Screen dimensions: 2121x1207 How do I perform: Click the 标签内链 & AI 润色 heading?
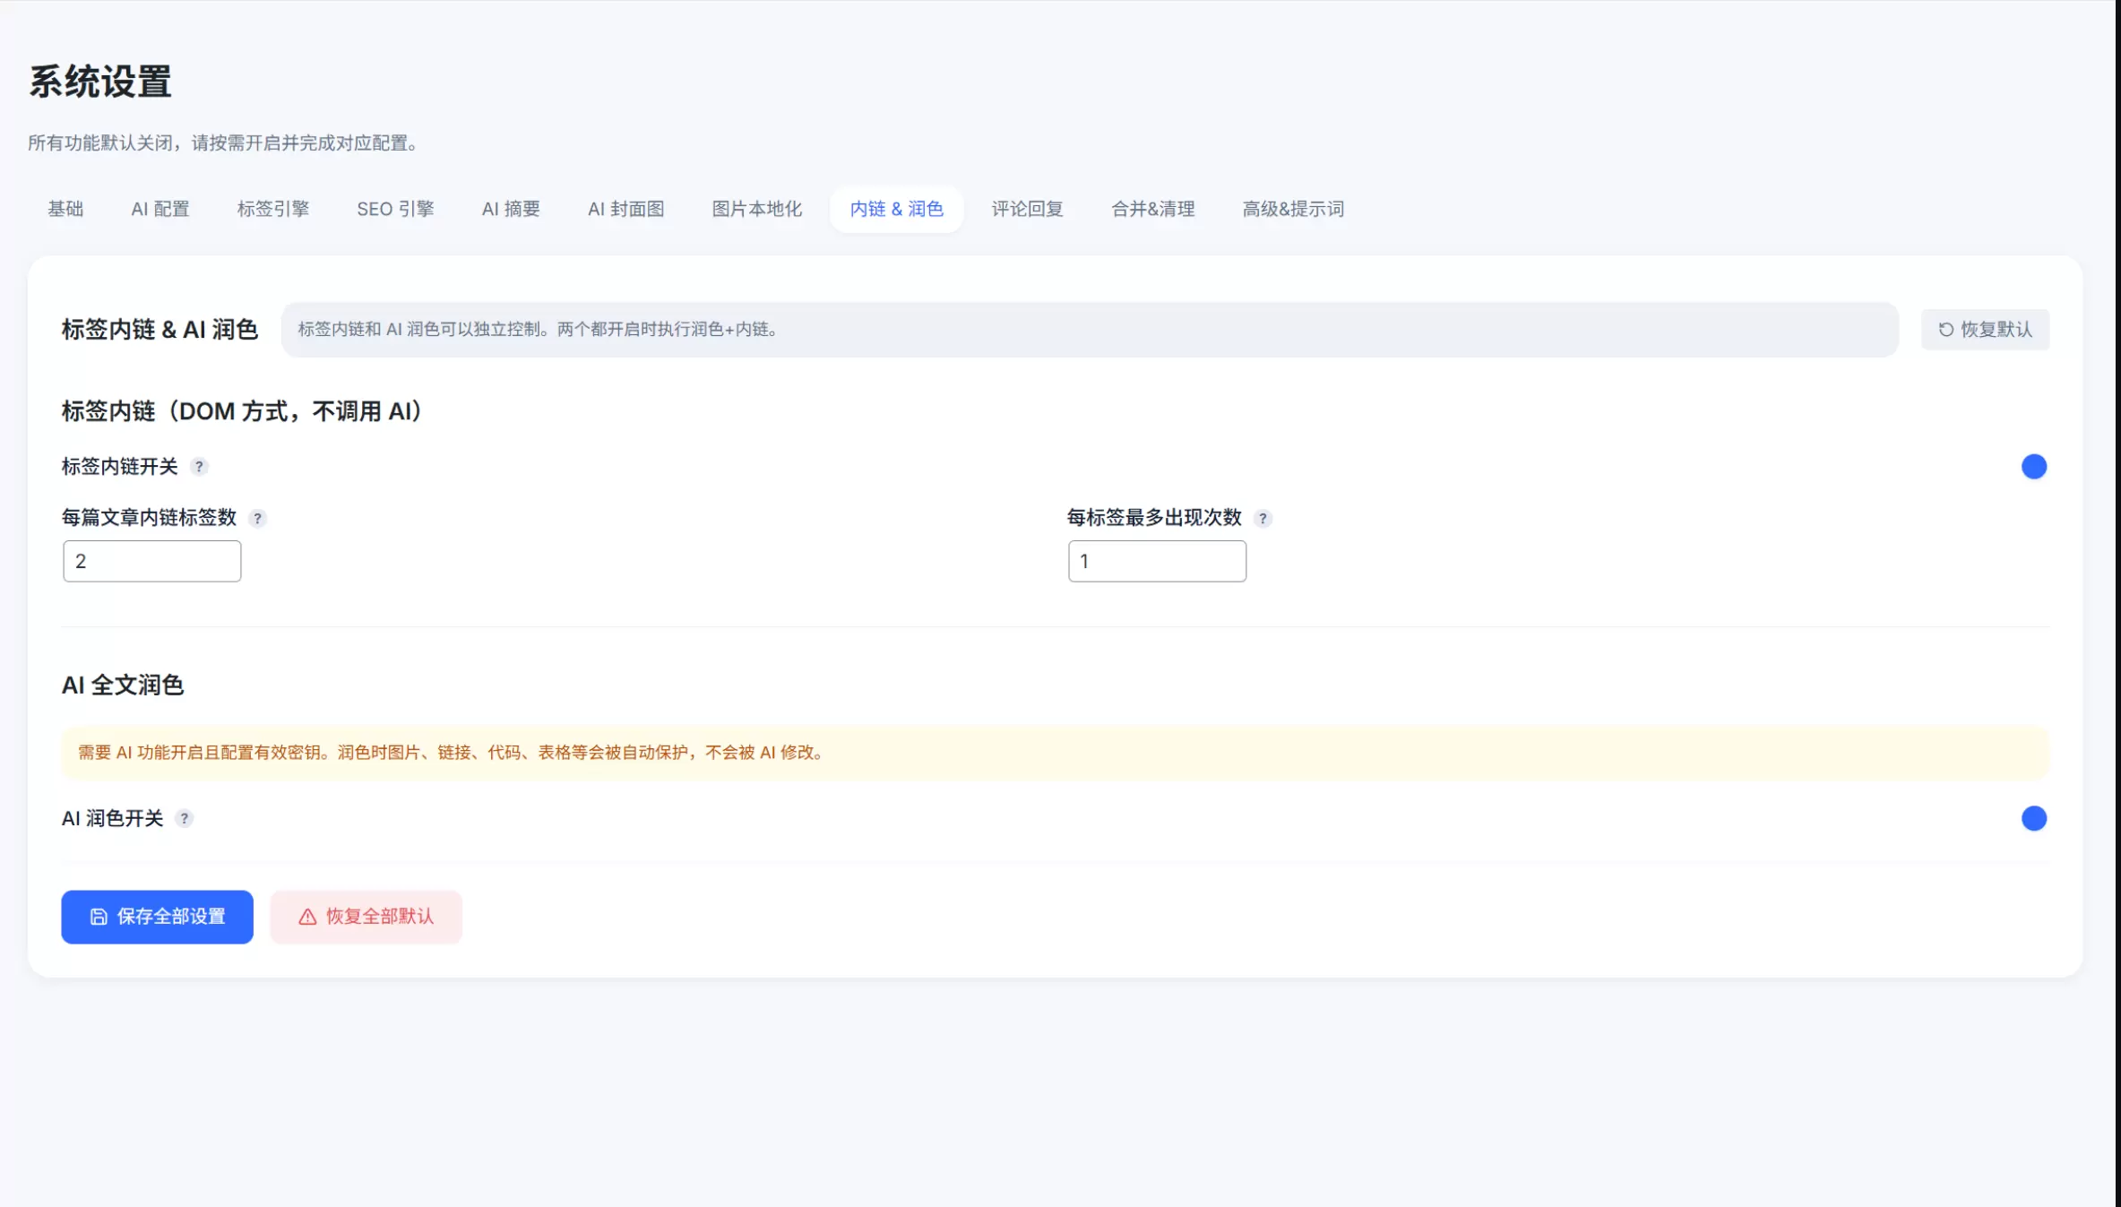click(x=160, y=329)
